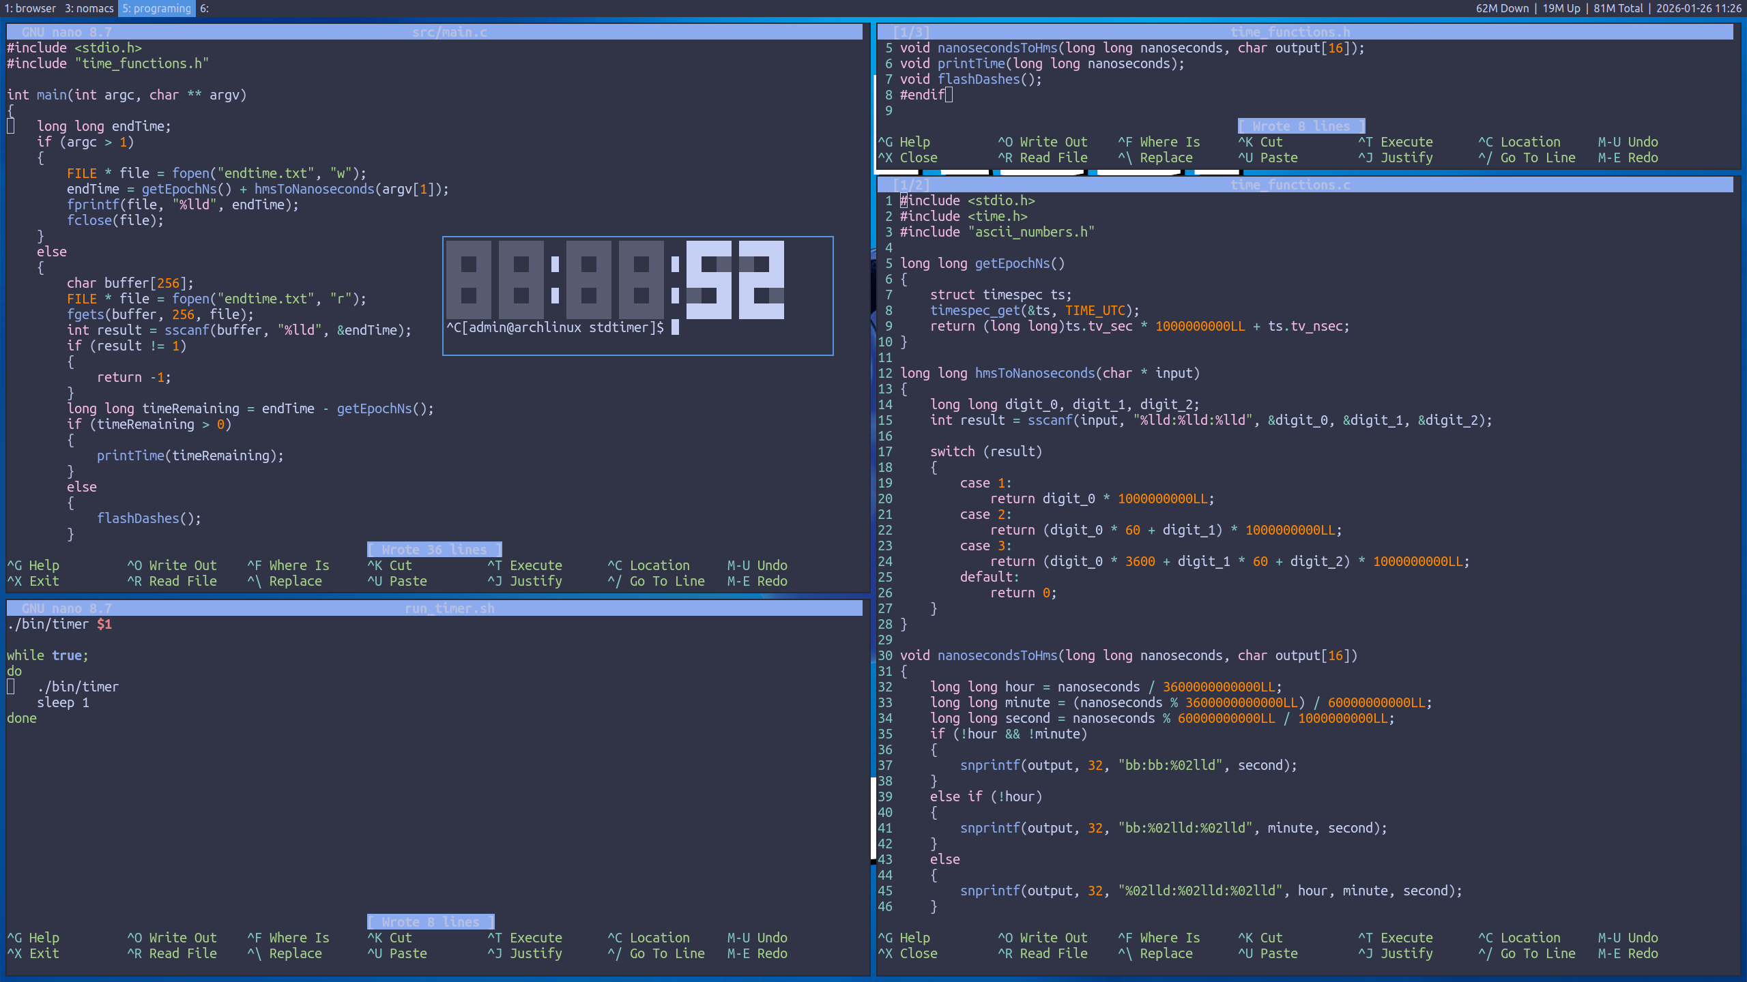1747x982 pixels.
Task: Click the 62M Down network indicator
Action: (1502, 8)
